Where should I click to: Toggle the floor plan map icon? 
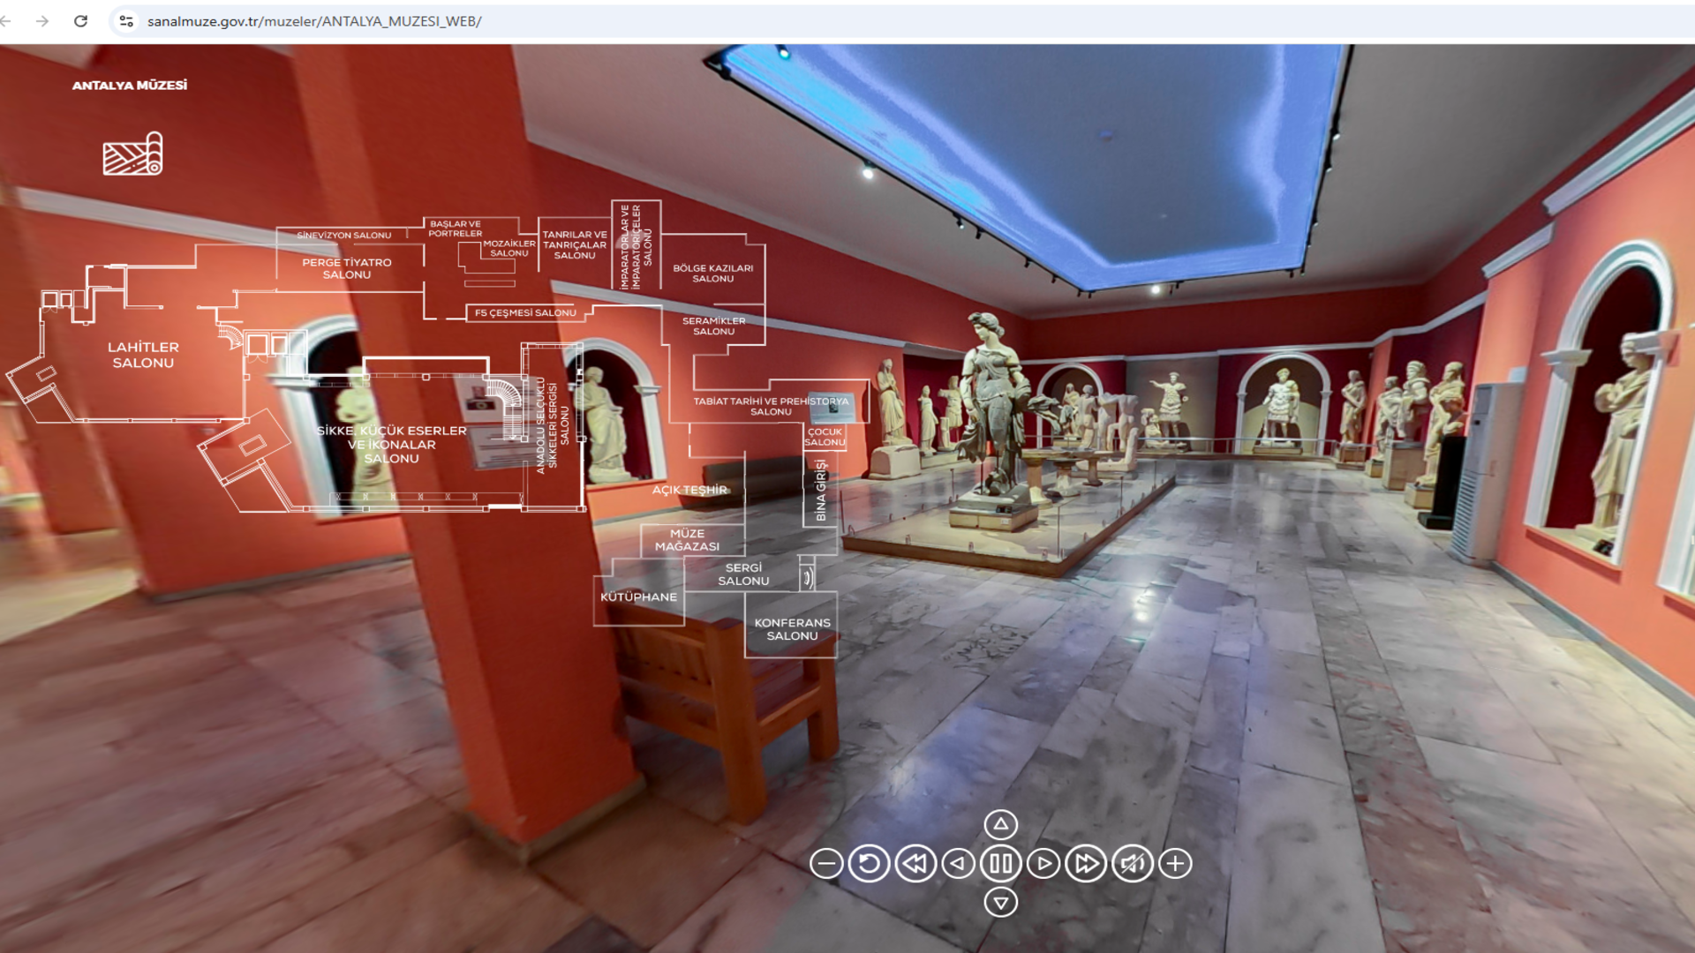click(133, 154)
